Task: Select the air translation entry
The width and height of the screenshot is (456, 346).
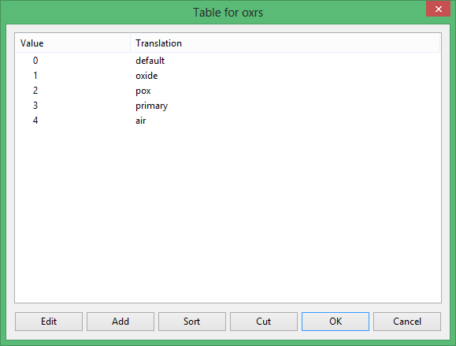Action: (141, 121)
